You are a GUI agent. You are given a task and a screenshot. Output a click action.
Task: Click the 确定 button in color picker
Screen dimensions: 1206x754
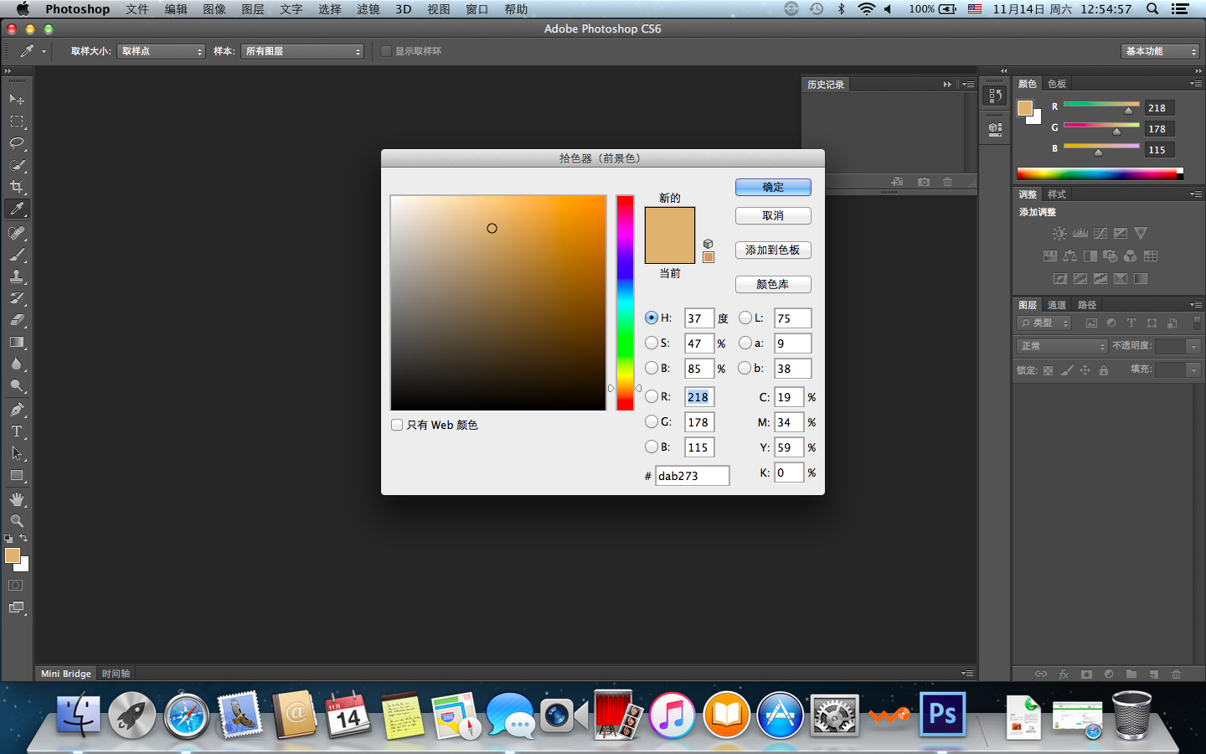(772, 187)
